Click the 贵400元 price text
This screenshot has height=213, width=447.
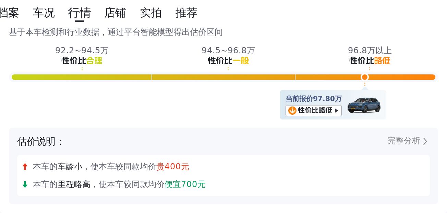pyautogui.click(x=173, y=167)
